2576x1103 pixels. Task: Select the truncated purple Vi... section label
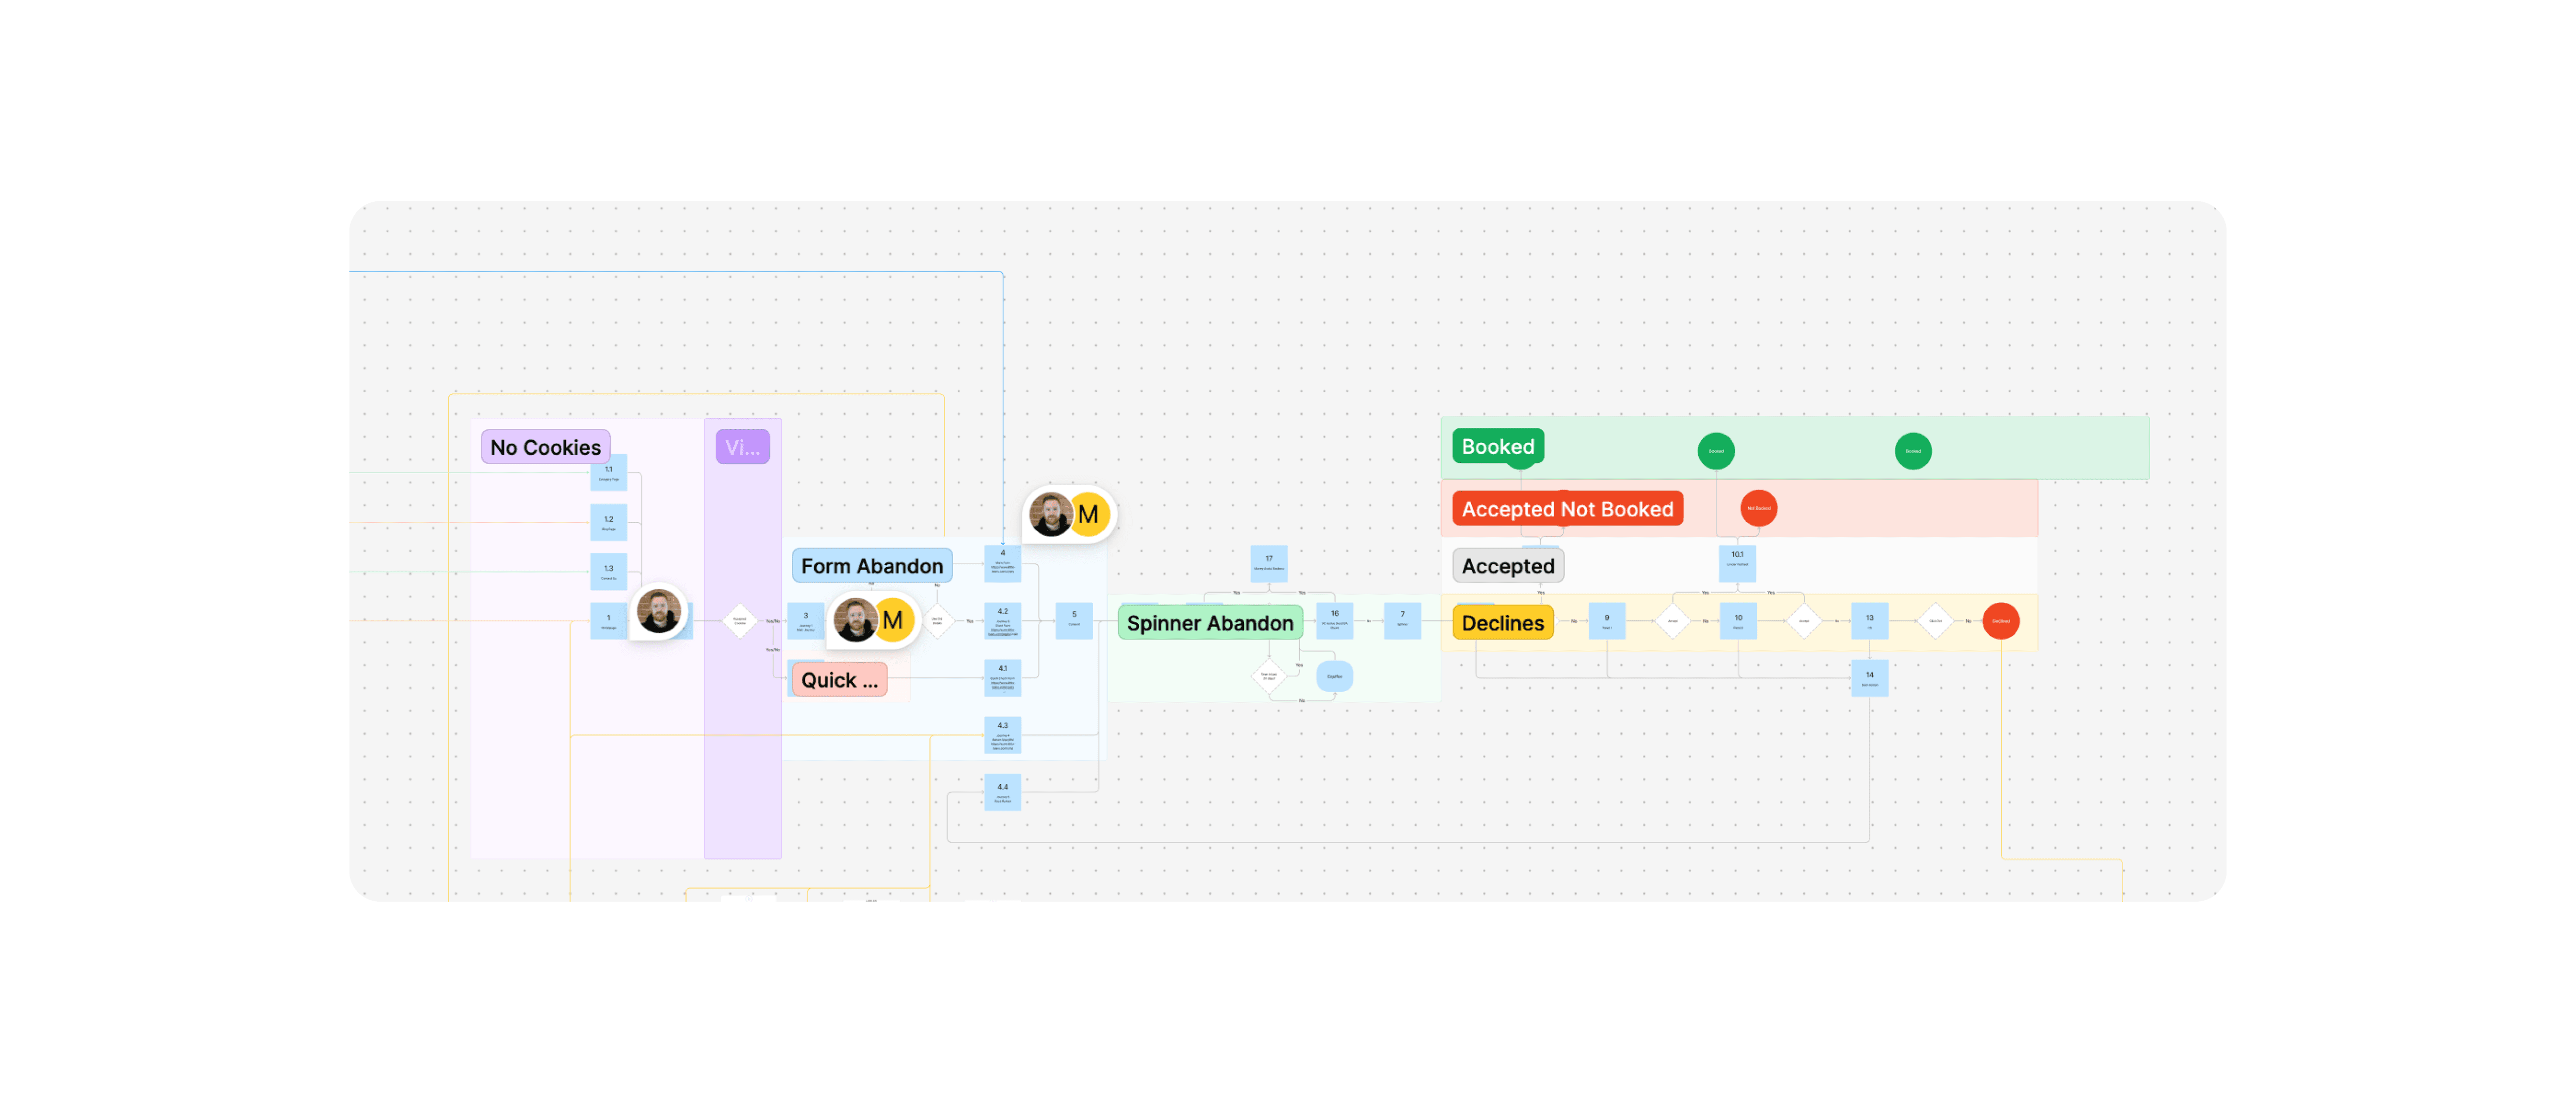[742, 447]
